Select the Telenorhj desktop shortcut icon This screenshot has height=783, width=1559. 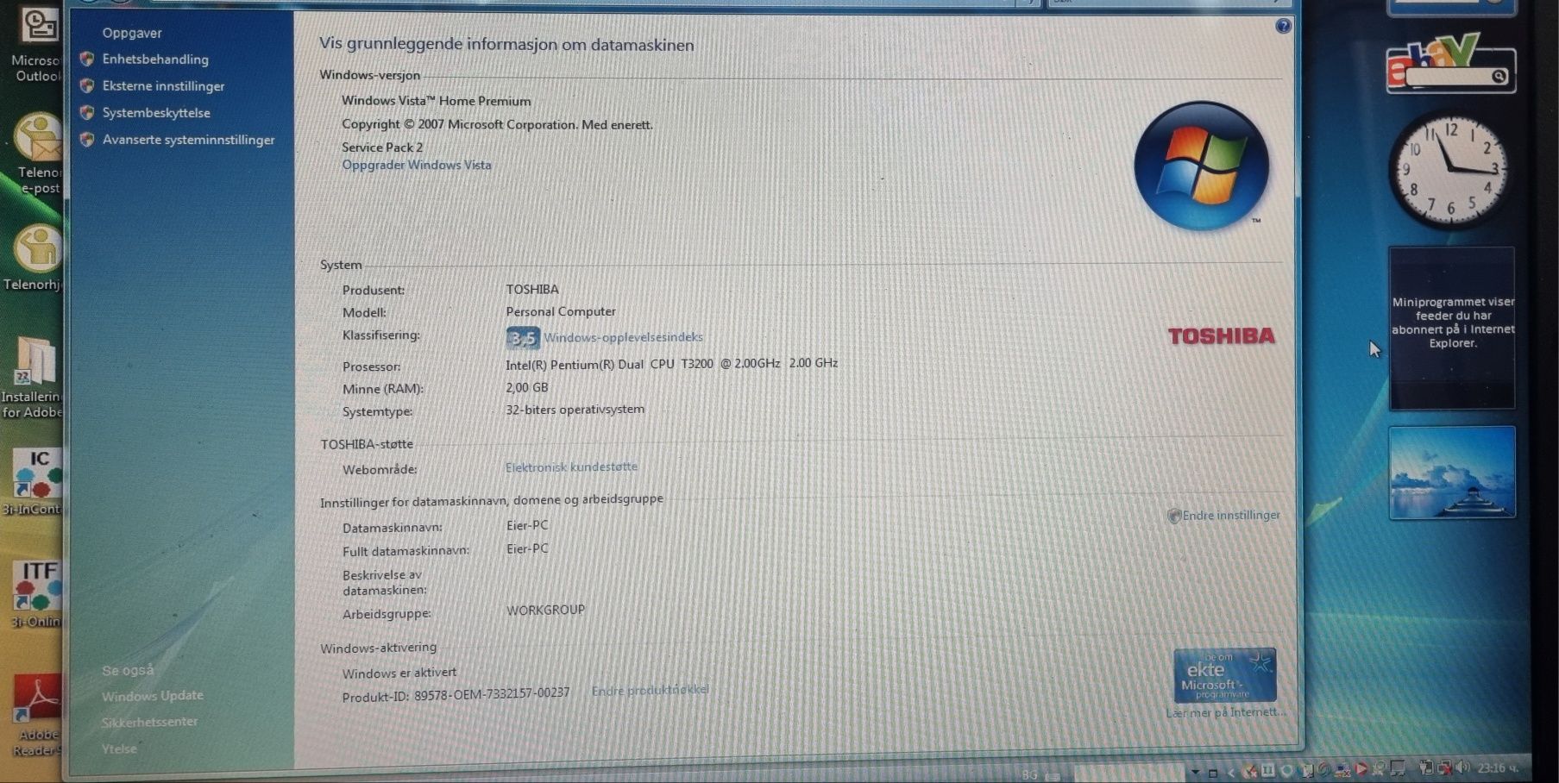pos(35,259)
